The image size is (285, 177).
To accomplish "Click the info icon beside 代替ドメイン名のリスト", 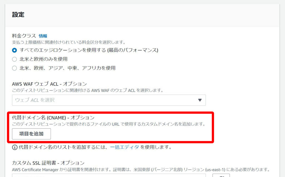I will coord(15,147).
